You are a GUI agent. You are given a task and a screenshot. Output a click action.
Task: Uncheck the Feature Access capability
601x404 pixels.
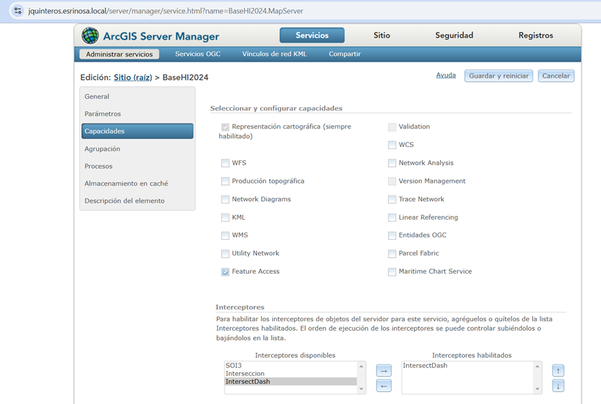click(225, 272)
